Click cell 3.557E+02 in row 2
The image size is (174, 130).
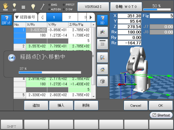[x=37, y=46]
